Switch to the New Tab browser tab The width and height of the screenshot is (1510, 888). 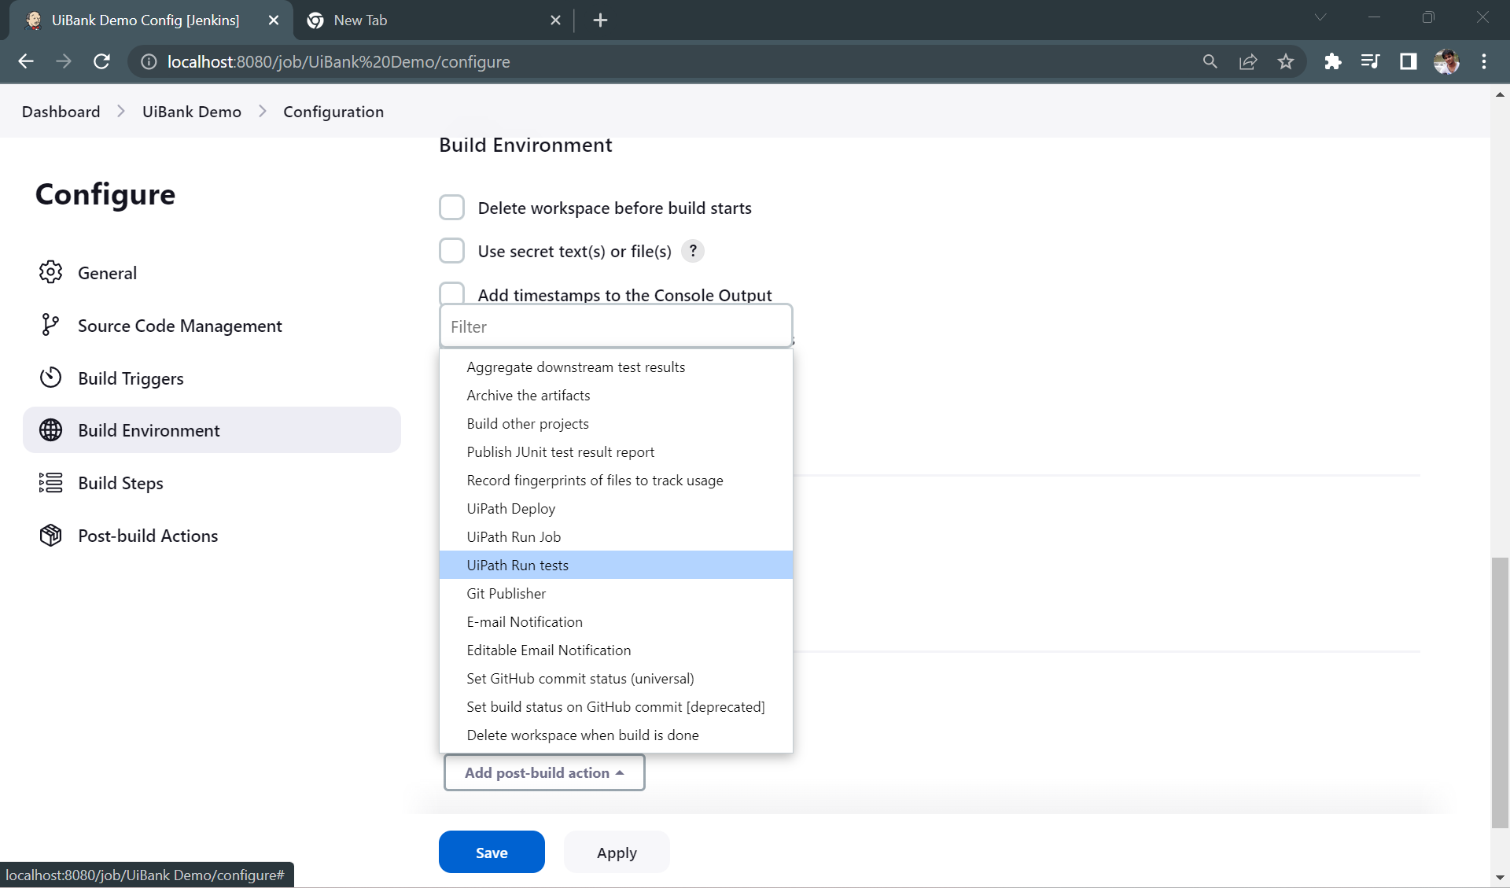(434, 20)
